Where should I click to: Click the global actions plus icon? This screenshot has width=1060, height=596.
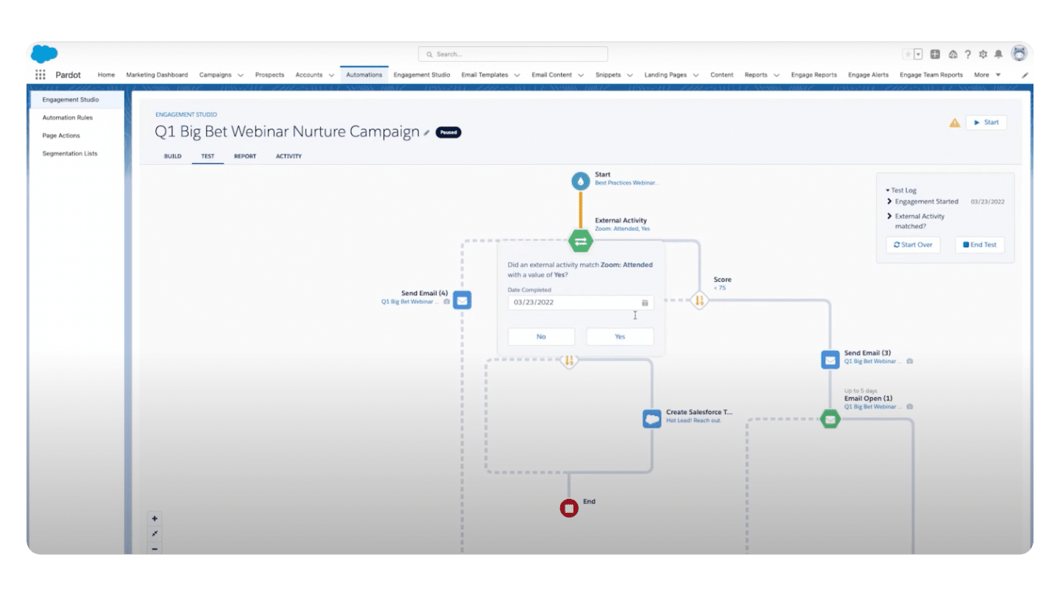tap(935, 54)
